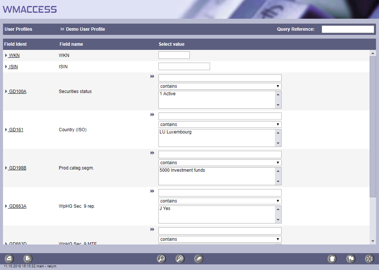Select '5000 Investment funds' in list
This screenshot has height=270, width=379.
[x=182, y=170]
